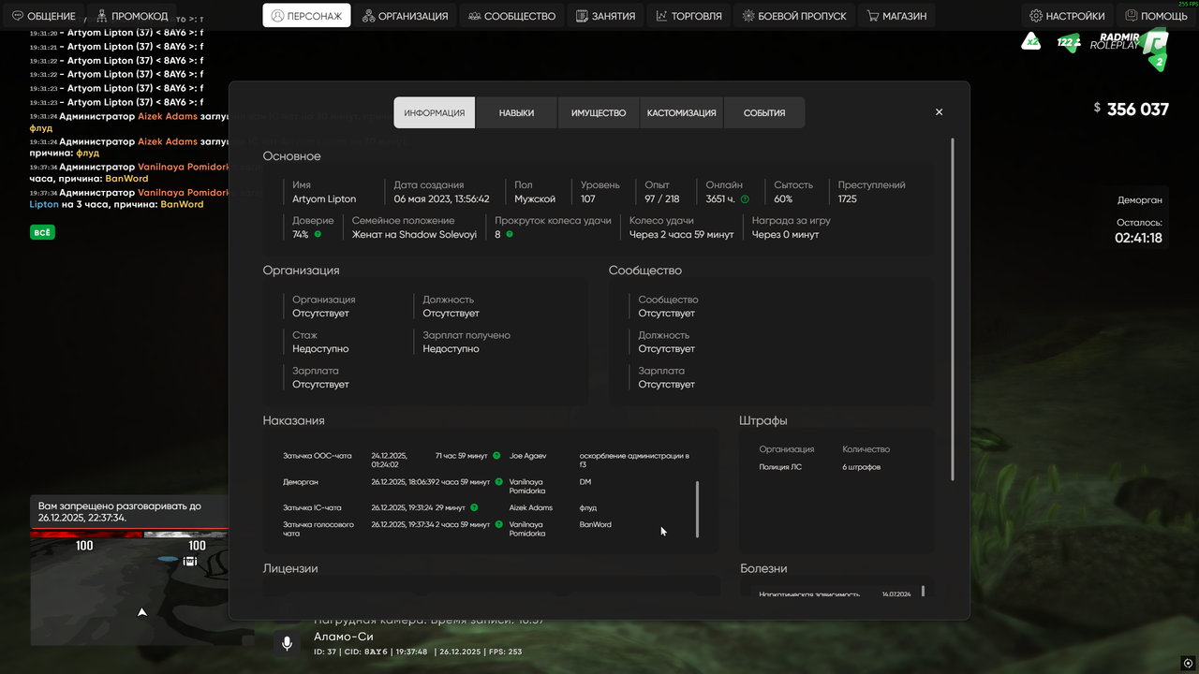This screenshot has width=1199, height=674.
Task: Open the Имущество tab
Action: (x=599, y=112)
